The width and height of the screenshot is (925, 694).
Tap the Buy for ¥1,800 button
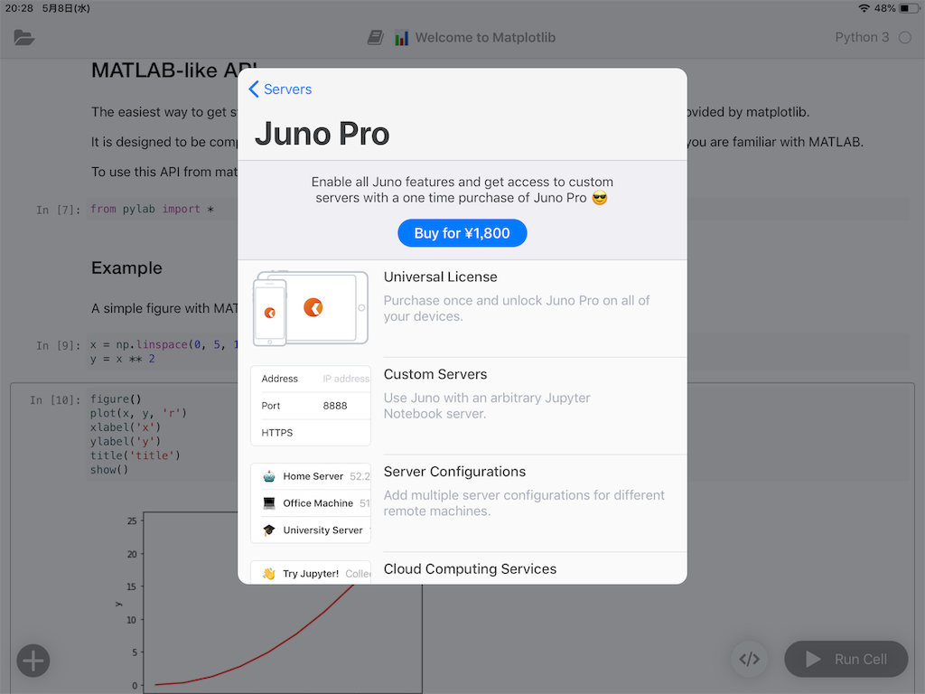tap(462, 233)
